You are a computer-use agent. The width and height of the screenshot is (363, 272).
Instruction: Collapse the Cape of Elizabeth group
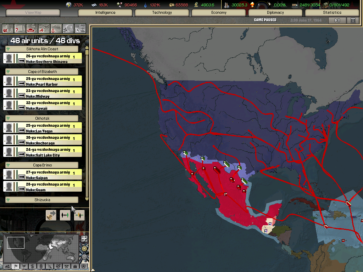(8, 72)
